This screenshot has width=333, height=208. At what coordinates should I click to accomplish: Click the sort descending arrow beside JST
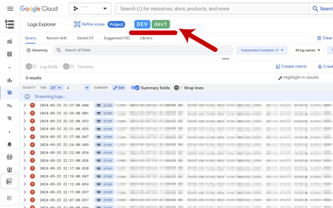pyautogui.click(x=68, y=88)
